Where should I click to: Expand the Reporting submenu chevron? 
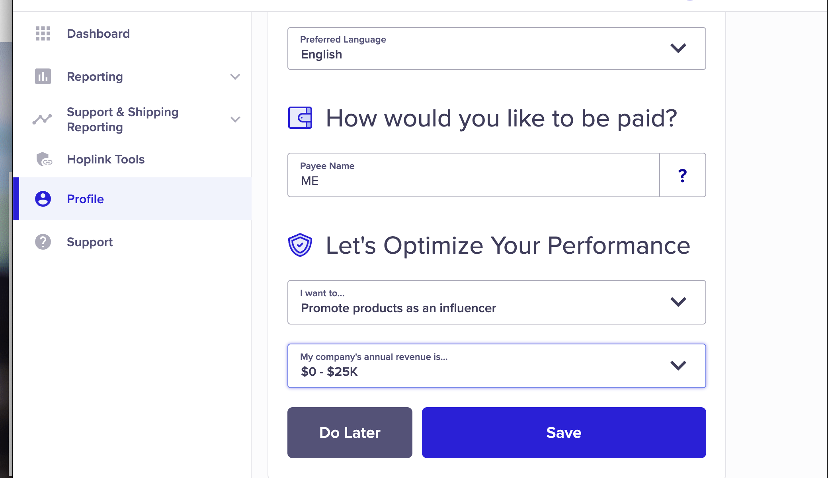click(x=235, y=76)
